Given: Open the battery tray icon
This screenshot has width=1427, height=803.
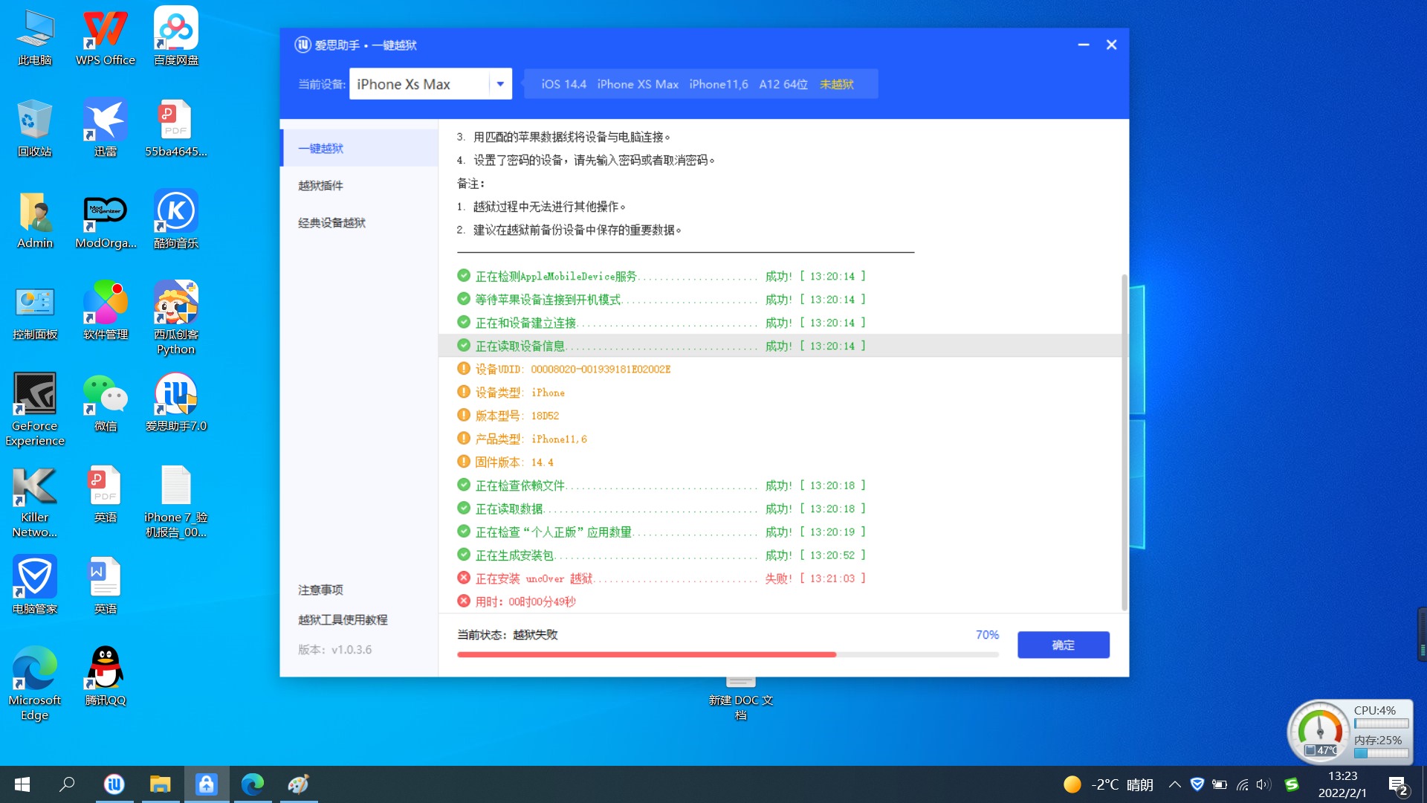Looking at the screenshot, I should (1219, 784).
